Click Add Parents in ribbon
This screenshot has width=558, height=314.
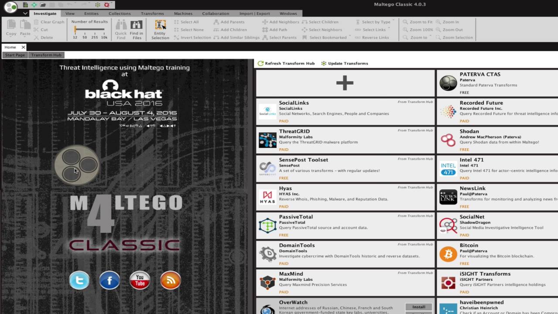[x=229, y=22]
